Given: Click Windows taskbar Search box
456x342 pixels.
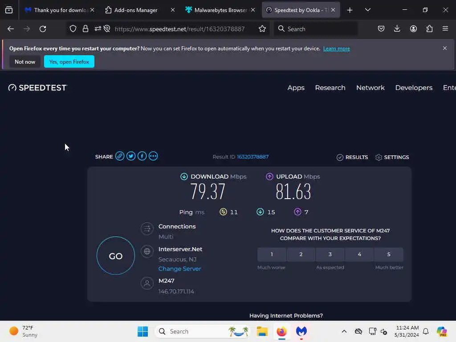Looking at the screenshot, I should click(202, 331).
